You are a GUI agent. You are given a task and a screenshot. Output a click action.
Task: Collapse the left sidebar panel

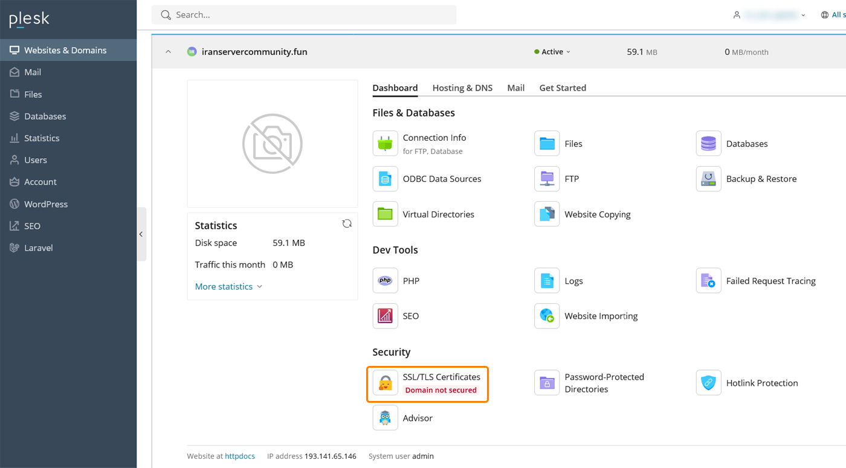(141, 234)
